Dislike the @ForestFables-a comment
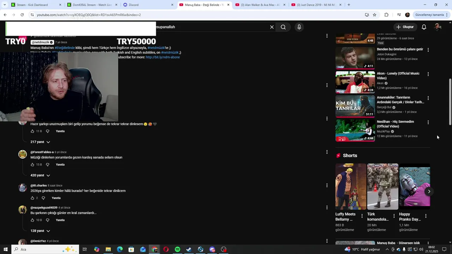This screenshot has height=254, width=452. (48, 165)
